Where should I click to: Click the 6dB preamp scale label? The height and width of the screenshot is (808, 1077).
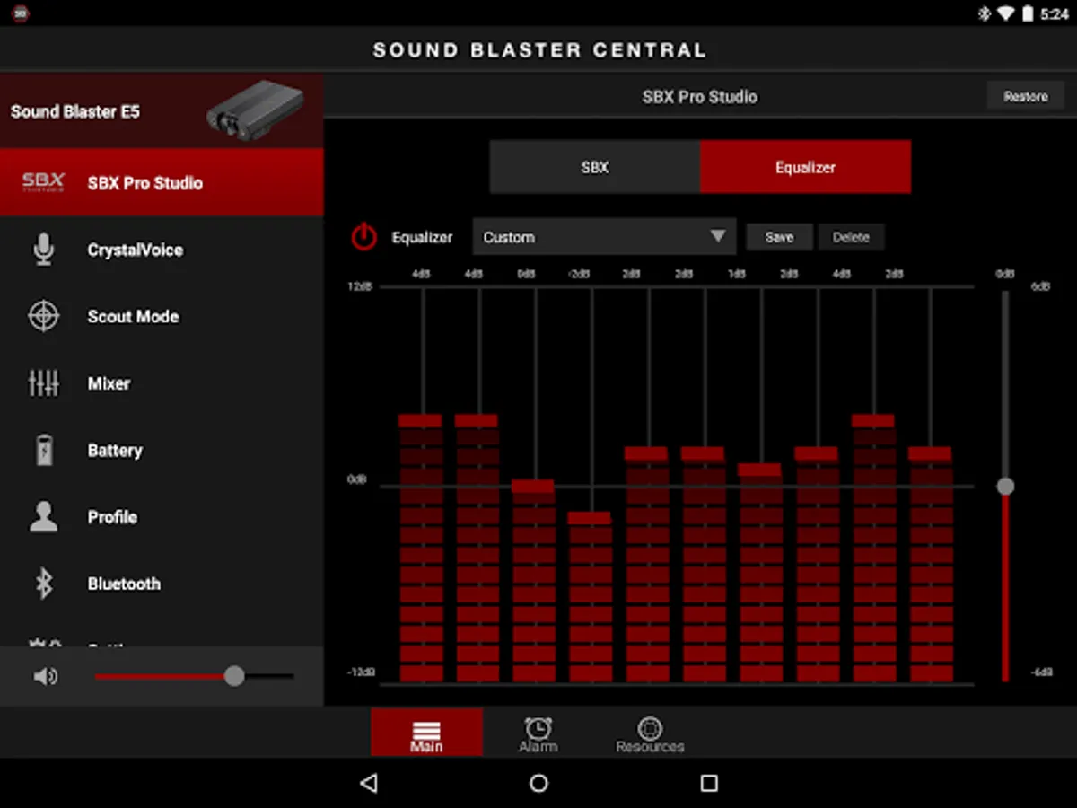[x=1040, y=286]
